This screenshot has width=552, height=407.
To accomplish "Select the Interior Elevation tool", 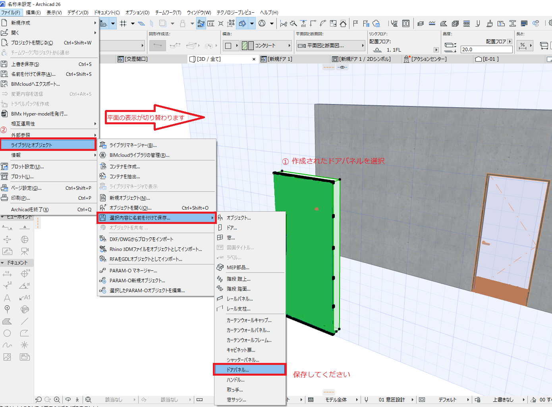I will pos(7,239).
